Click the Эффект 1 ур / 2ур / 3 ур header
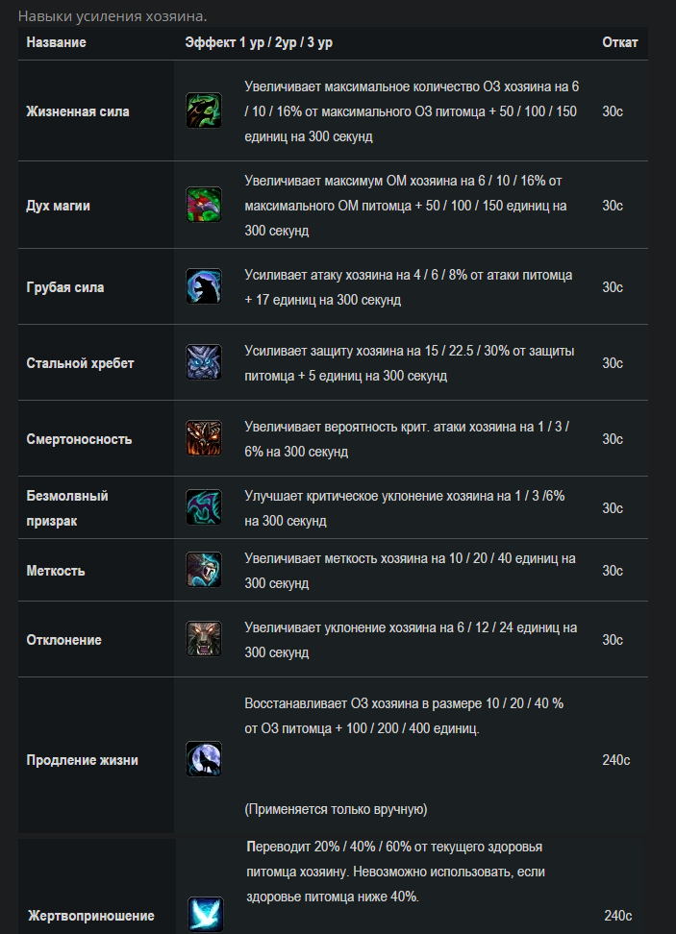 259,42
